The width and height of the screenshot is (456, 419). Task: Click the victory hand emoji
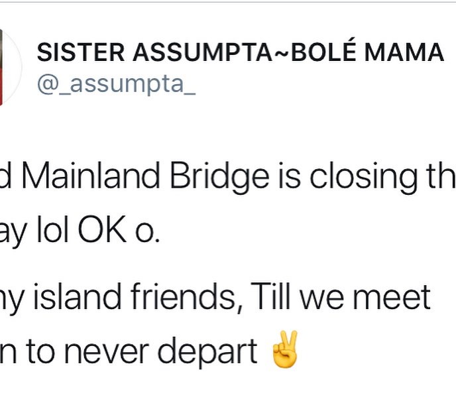tap(284, 349)
